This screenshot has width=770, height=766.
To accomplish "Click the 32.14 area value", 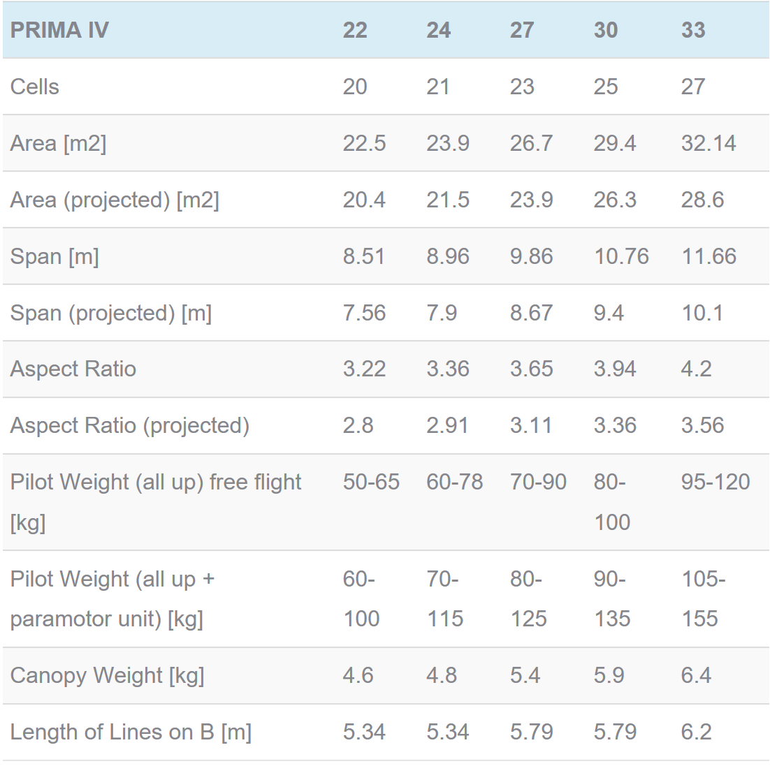I will pos(709,144).
